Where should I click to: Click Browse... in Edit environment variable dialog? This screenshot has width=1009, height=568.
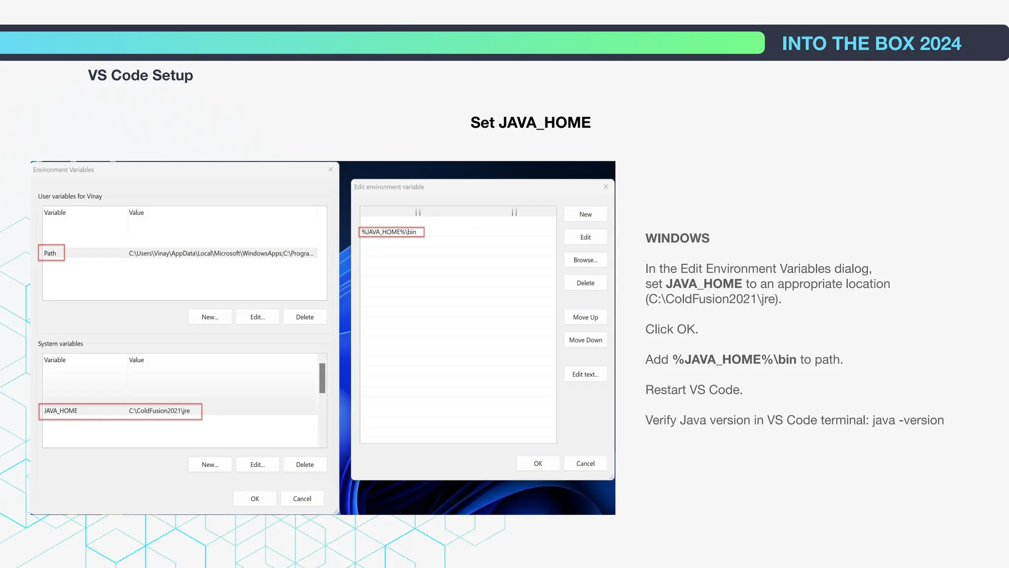click(585, 260)
